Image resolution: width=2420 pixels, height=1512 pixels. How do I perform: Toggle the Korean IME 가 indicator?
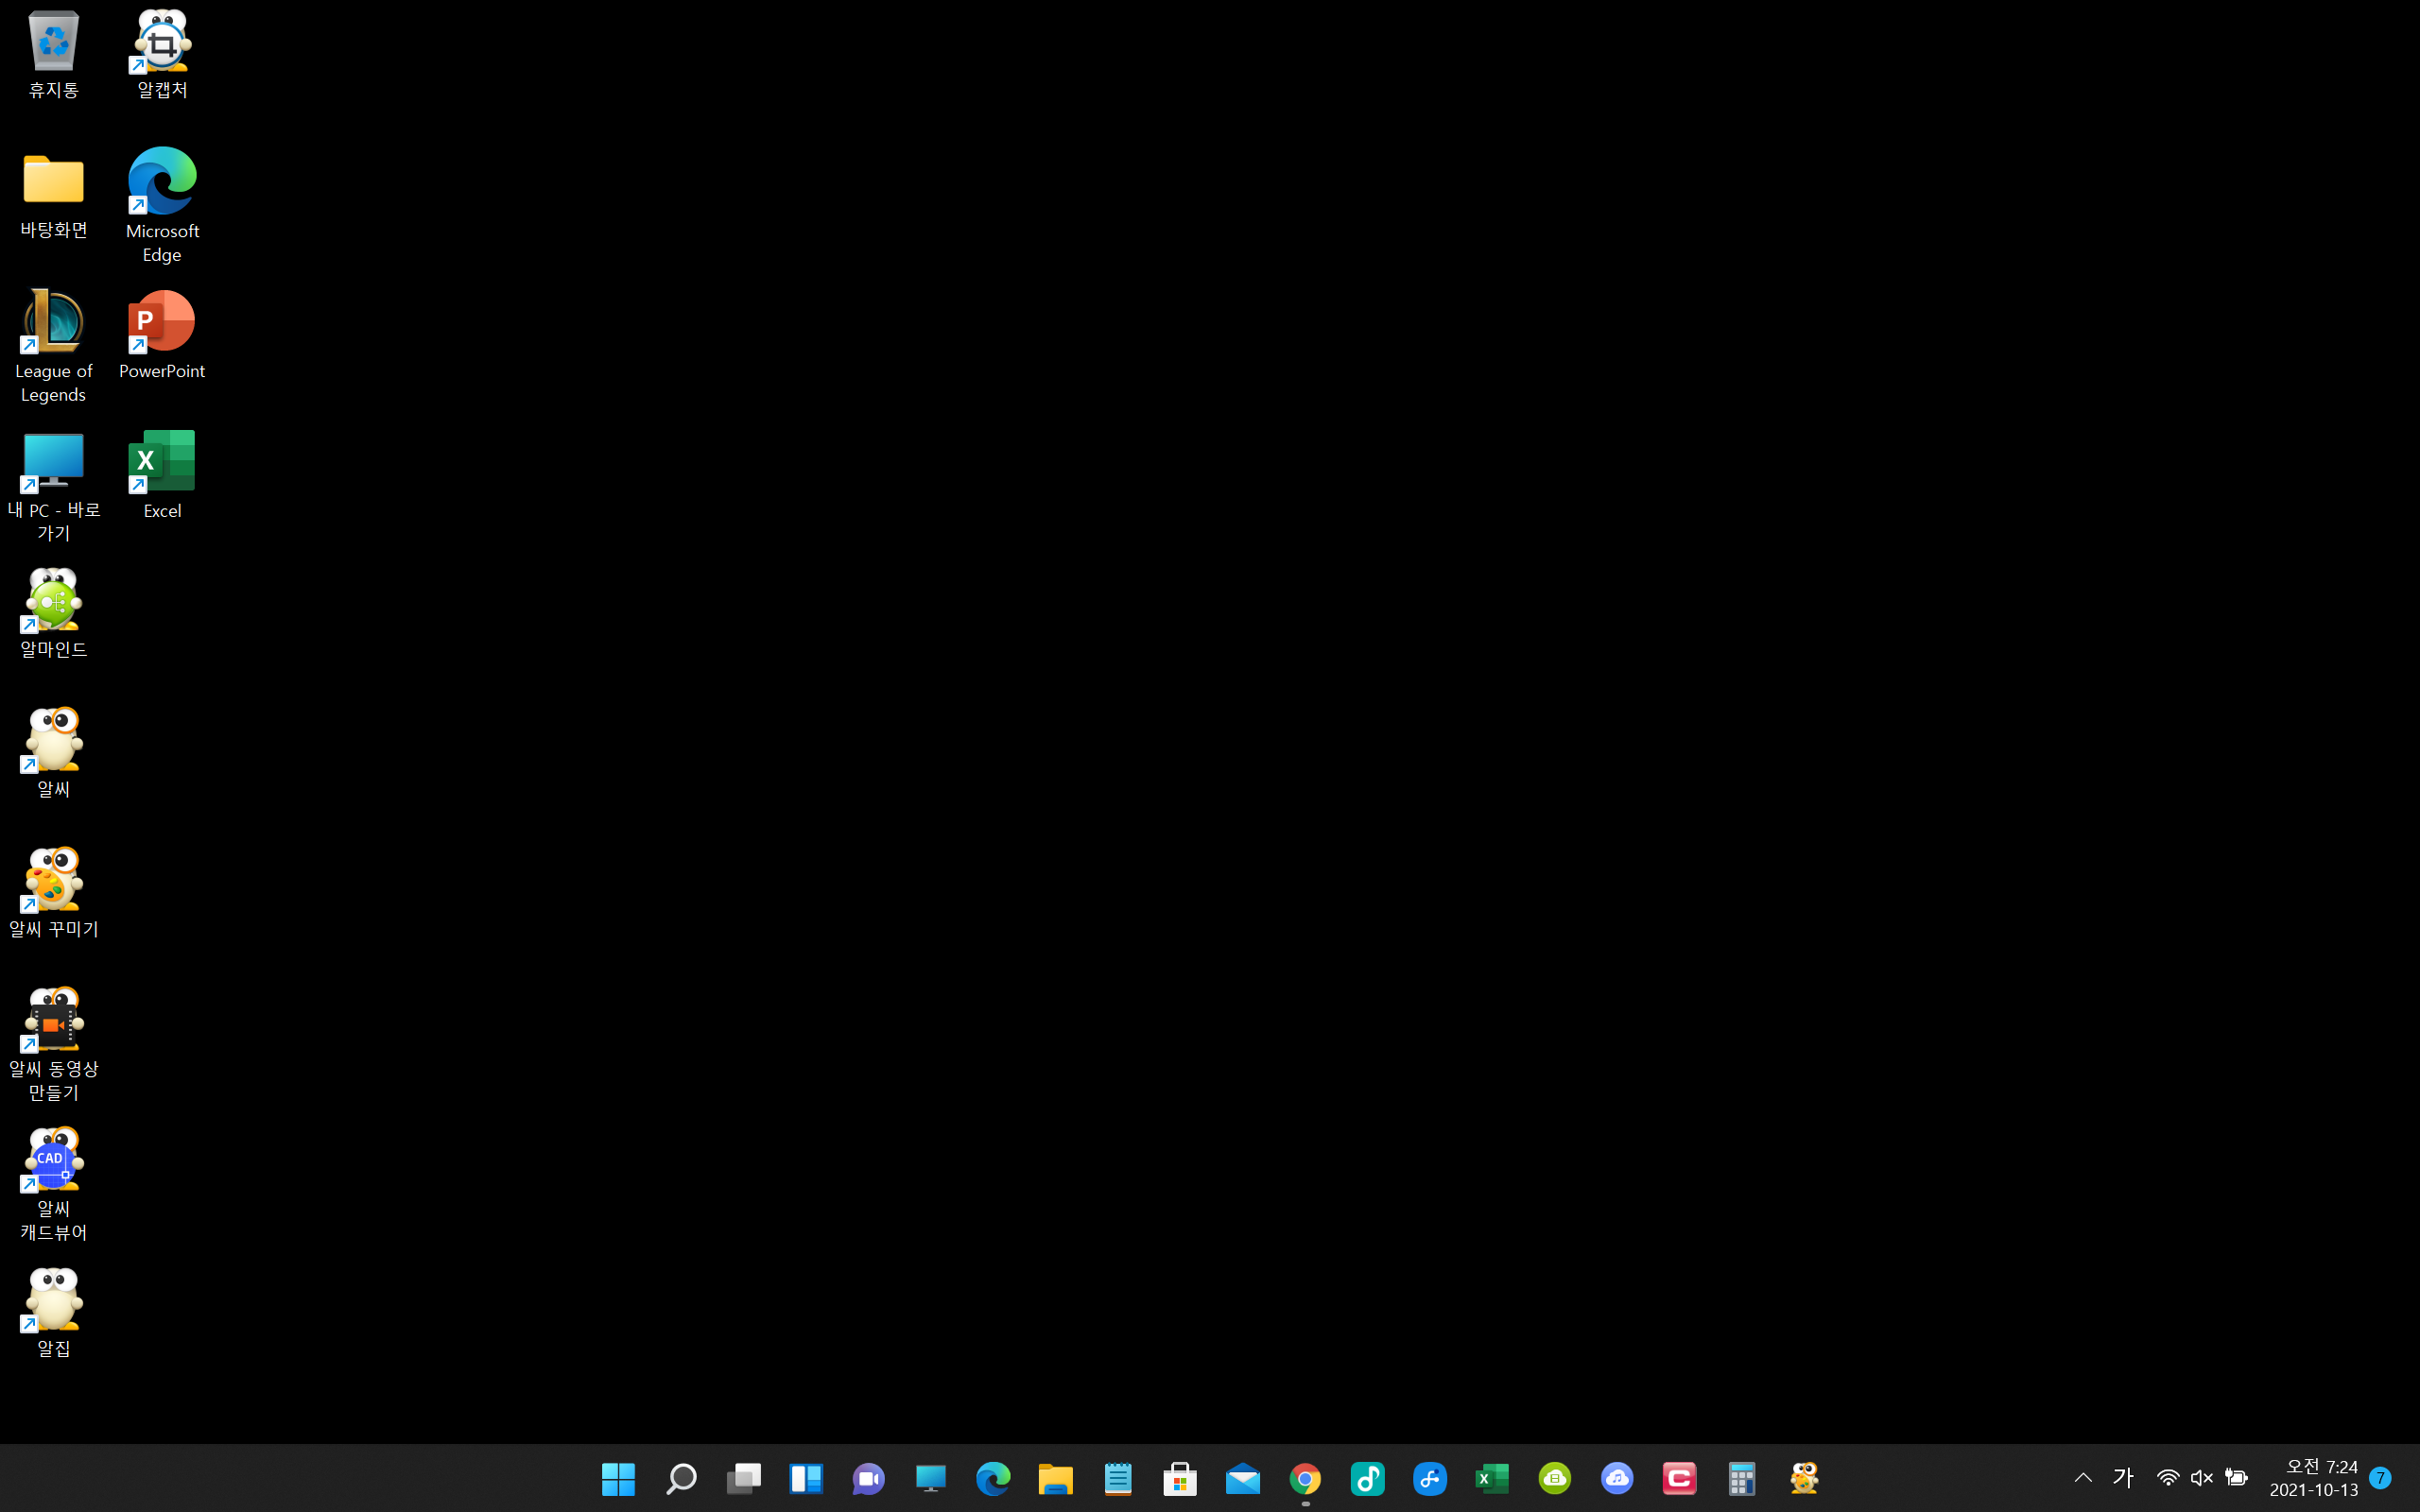2123,1477
